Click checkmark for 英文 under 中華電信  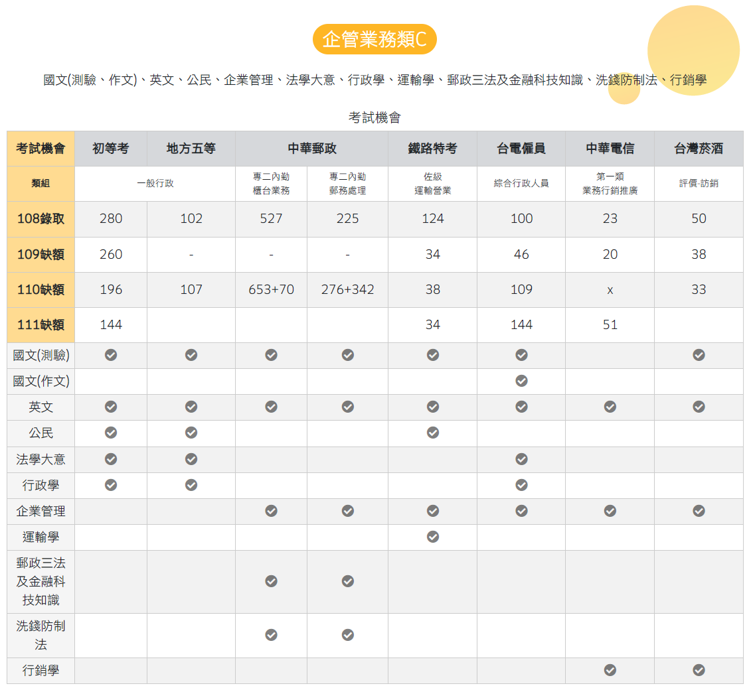coord(610,407)
